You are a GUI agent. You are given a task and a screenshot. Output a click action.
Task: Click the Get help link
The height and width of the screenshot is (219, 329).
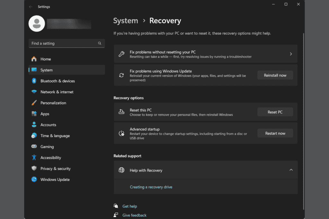point(130,206)
